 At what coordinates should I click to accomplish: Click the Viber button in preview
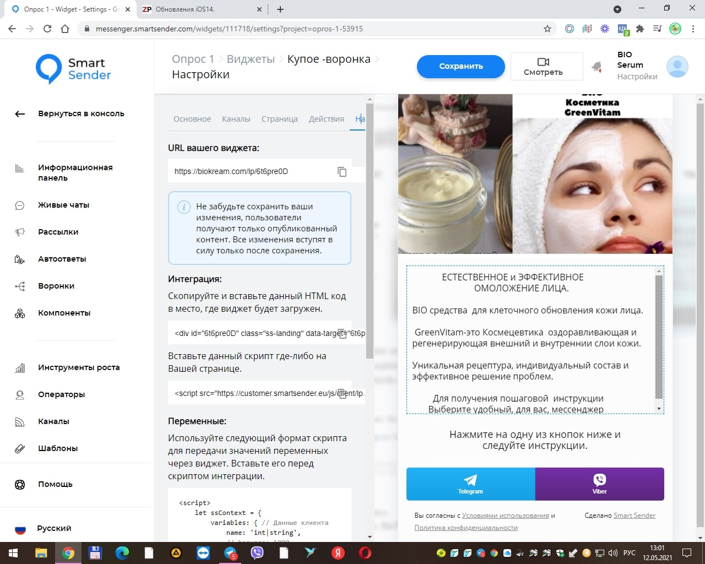pos(599,484)
